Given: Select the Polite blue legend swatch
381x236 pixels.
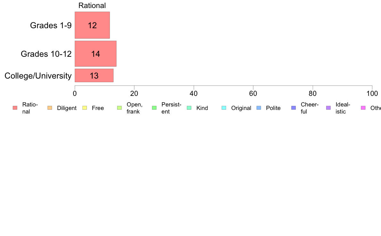Looking at the screenshot, I should tap(259, 108).
